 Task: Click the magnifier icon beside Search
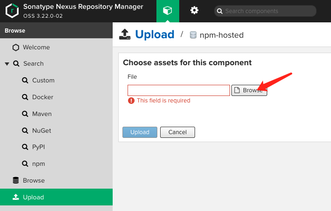pos(16,63)
